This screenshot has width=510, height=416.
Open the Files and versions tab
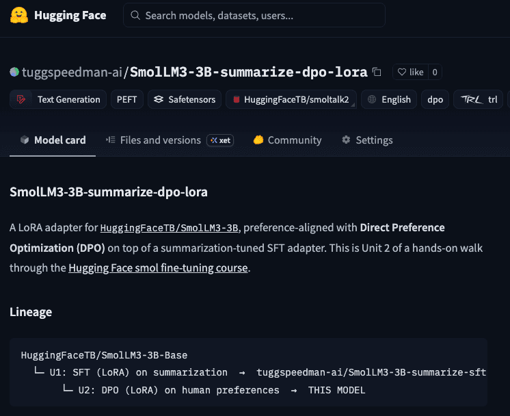point(153,140)
